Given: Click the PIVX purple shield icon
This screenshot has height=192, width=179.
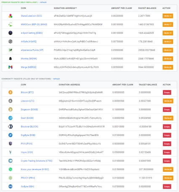Looking at the screenshot, I should tap(11, 144).
